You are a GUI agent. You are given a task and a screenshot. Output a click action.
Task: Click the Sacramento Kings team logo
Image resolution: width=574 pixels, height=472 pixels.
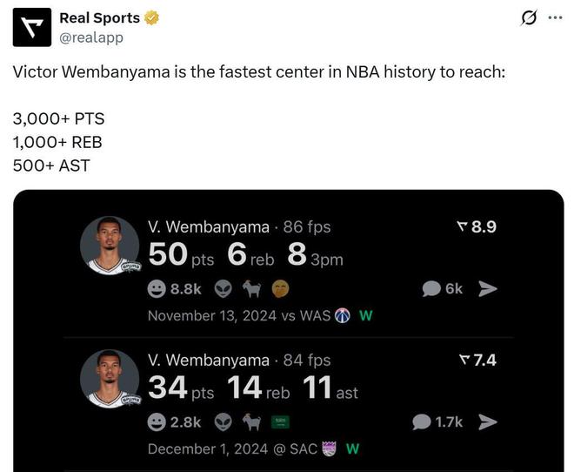(329, 448)
